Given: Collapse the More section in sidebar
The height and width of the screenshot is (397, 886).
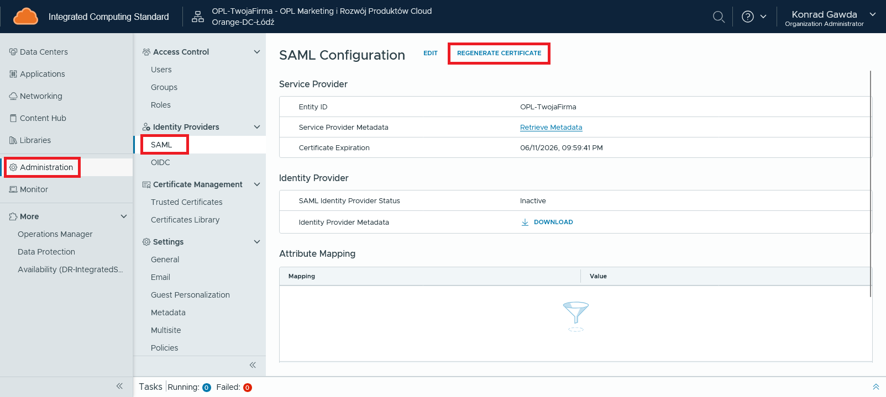Looking at the screenshot, I should pyautogui.click(x=124, y=216).
